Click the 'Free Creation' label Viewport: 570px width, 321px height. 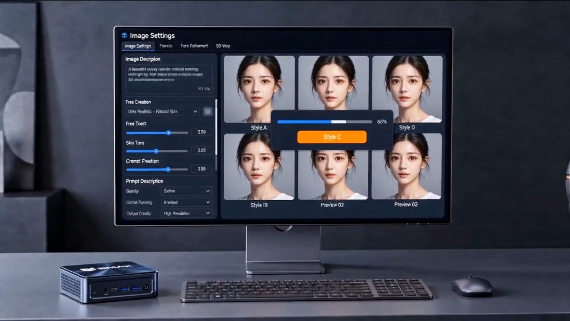[x=138, y=102]
